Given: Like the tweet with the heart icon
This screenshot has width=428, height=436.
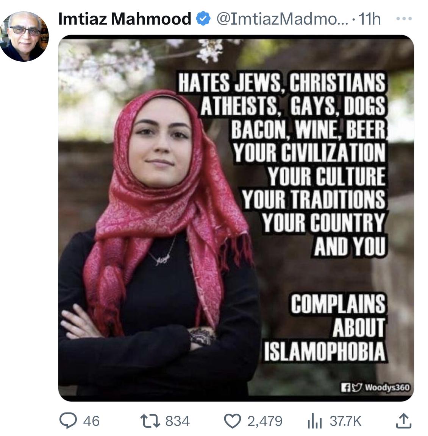Looking at the screenshot, I should (233, 421).
